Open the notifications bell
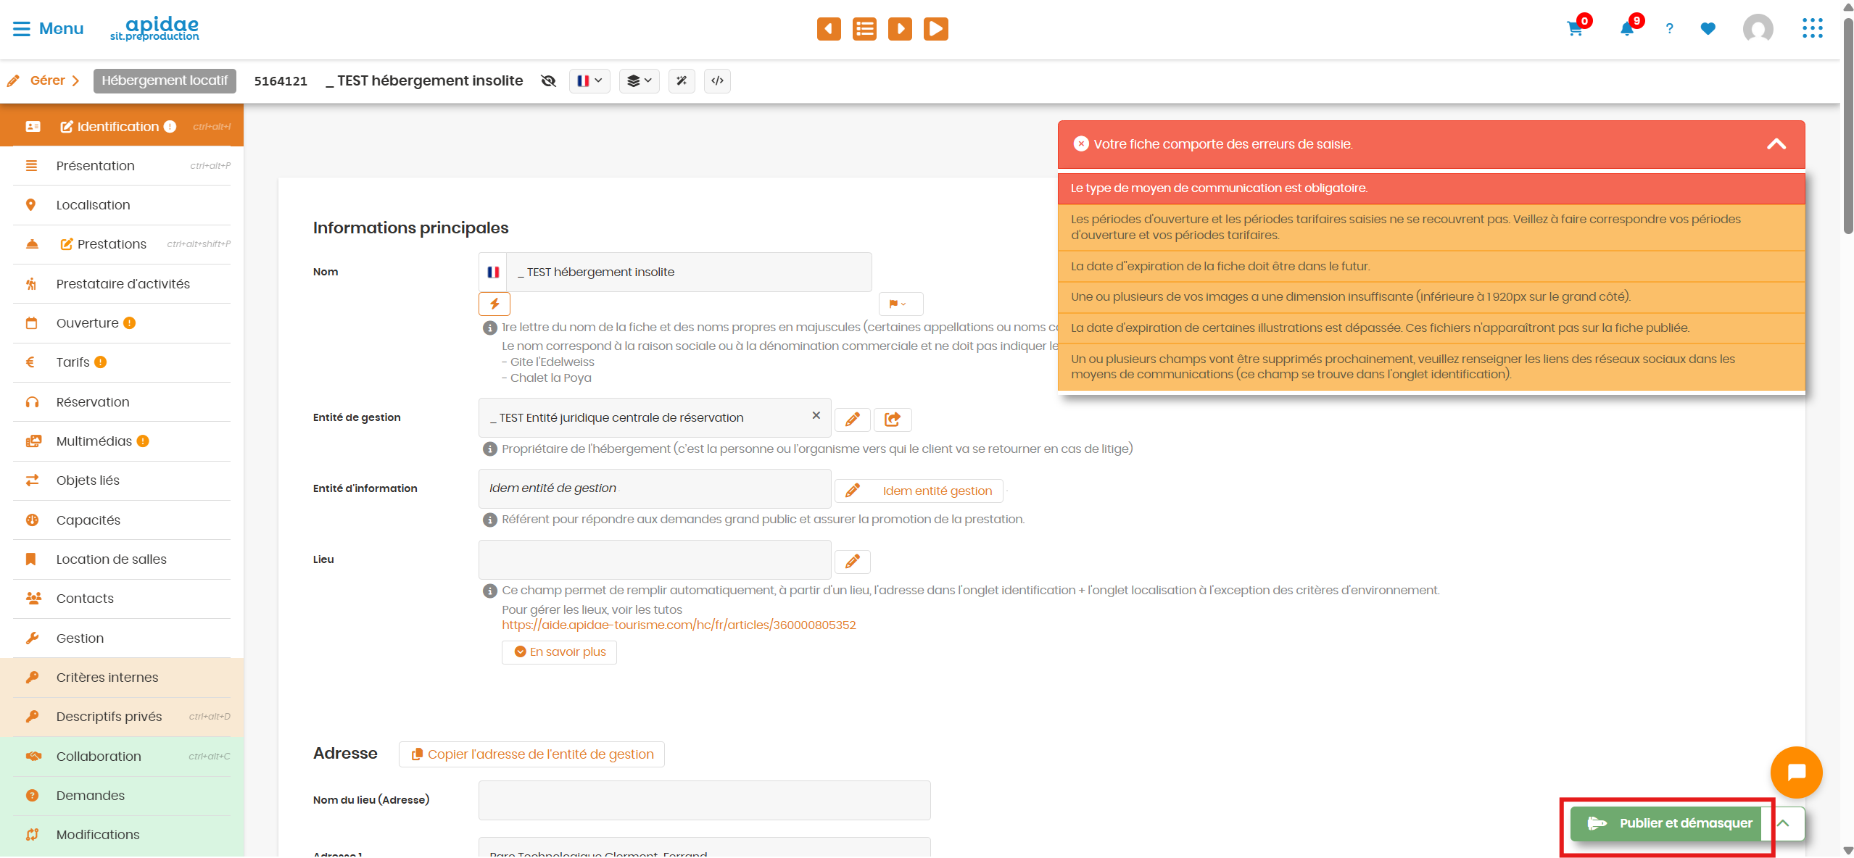The image size is (1854, 858). [x=1627, y=29]
